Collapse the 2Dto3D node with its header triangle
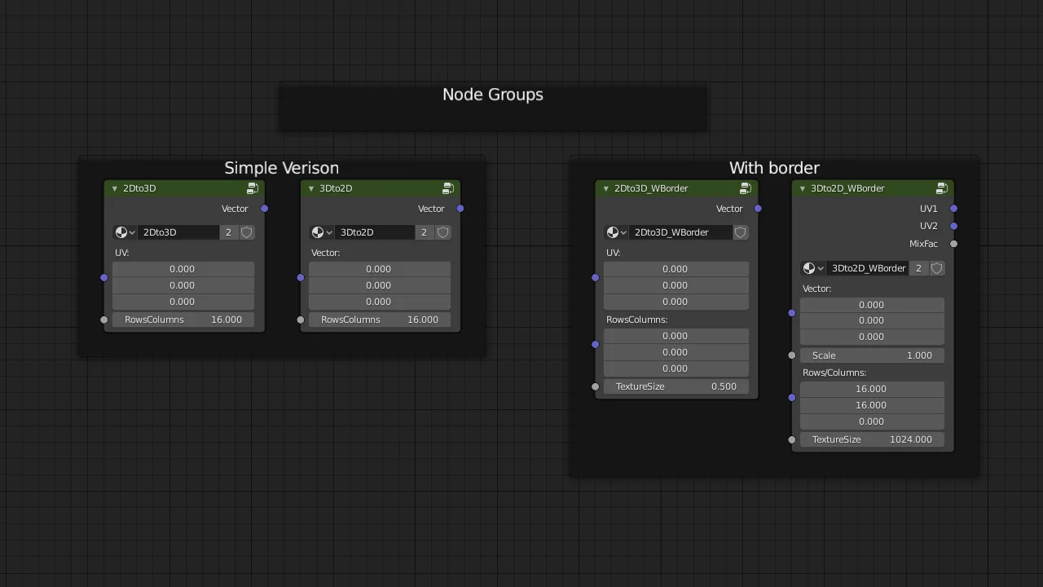 click(114, 188)
